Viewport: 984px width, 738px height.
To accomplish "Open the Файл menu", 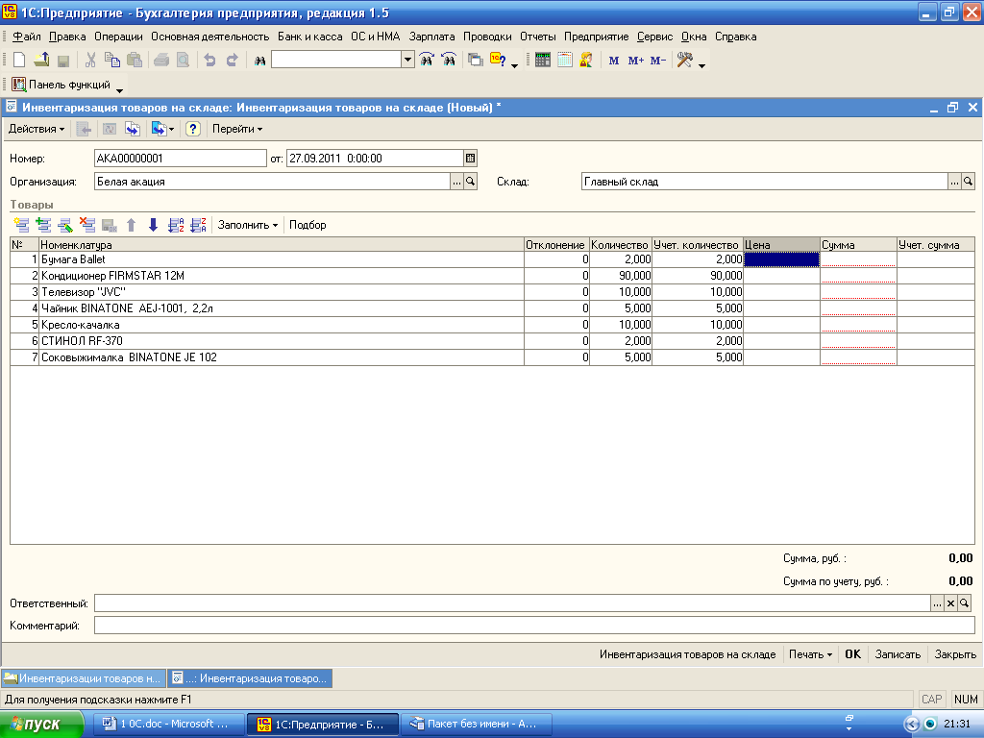I will pyautogui.click(x=26, y=37).
